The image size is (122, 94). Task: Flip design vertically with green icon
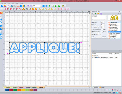(x=53, y=6)
